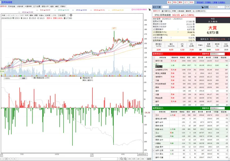This screenshot has height=161, width=230.
Task: Click help icon next to 1日籌碼集中
Action: coord(178,29)
